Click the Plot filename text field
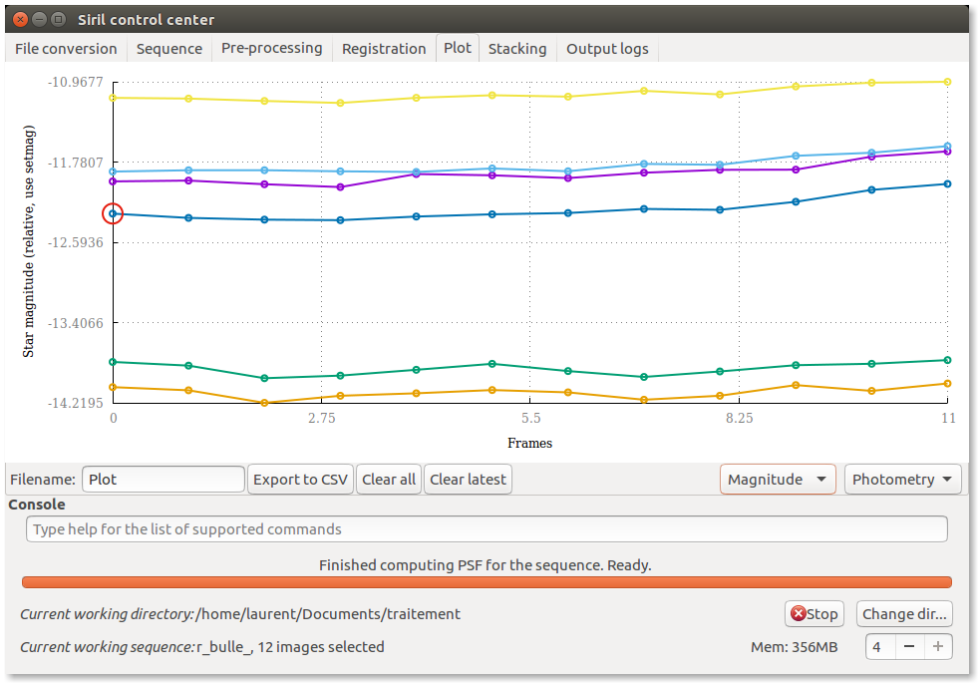The image size is (978, 683). 163,480
